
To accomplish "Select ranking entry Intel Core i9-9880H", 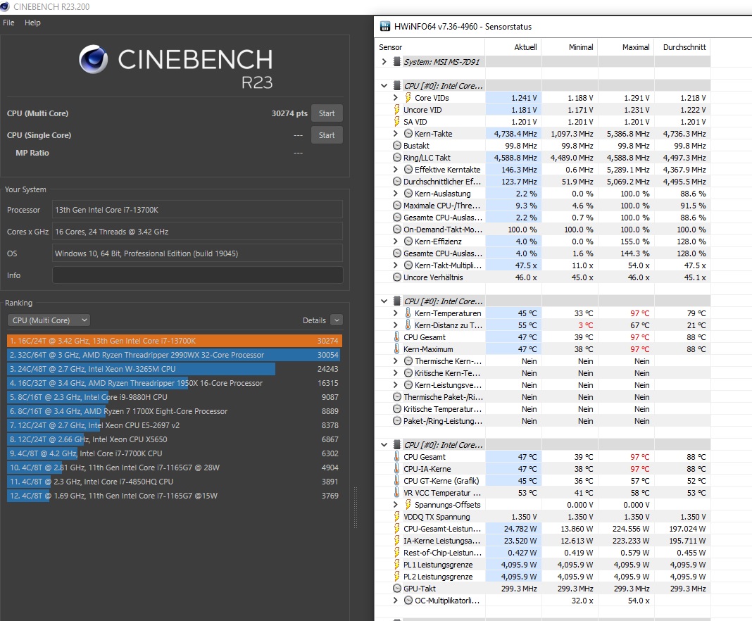I will tap(175, 397).
